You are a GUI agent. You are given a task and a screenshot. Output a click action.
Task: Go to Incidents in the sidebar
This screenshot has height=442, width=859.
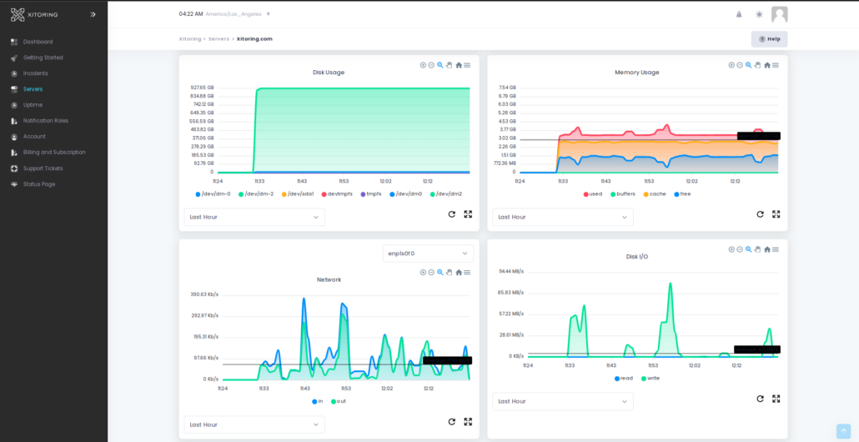click(x=35, y=73)
